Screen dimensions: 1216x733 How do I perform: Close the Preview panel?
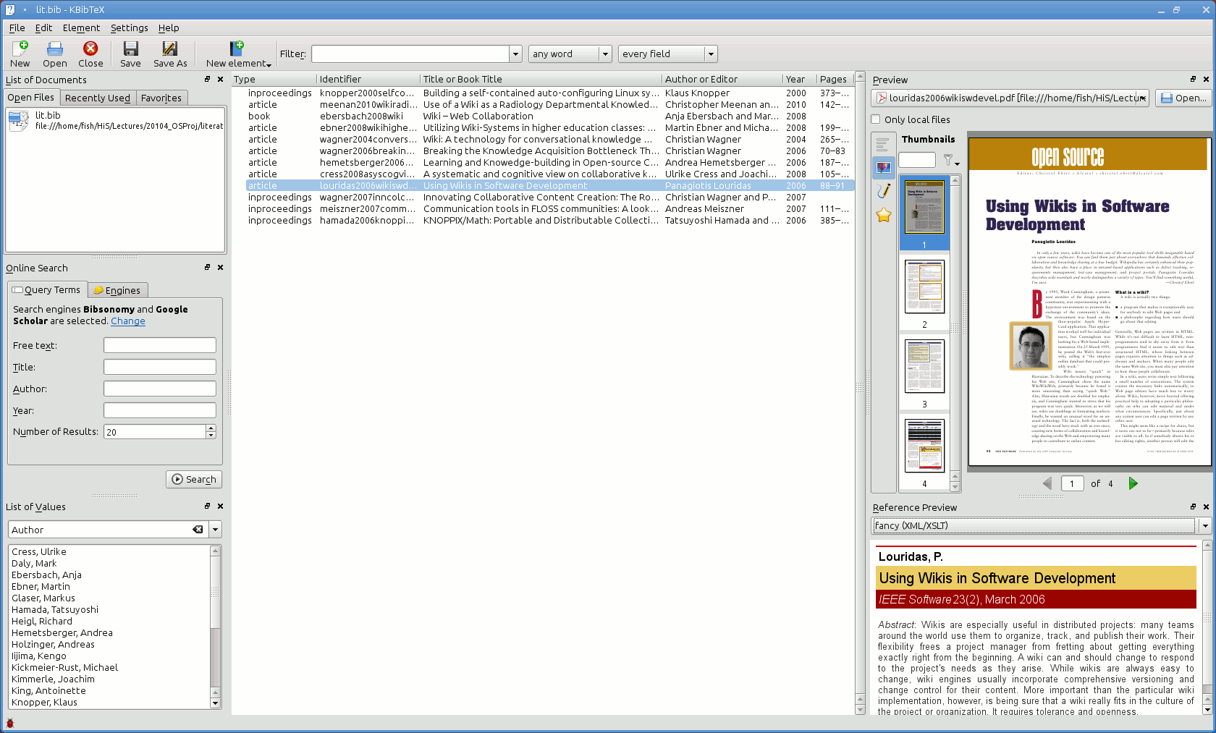tap(1206, 80)
